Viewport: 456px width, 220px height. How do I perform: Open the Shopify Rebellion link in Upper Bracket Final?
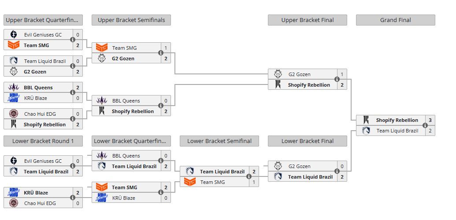coord(309,85)
